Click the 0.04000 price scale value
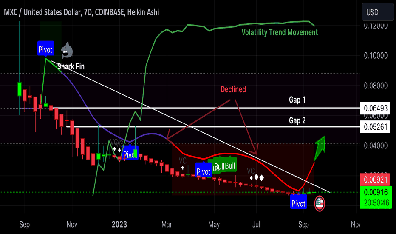 point(376,146)
